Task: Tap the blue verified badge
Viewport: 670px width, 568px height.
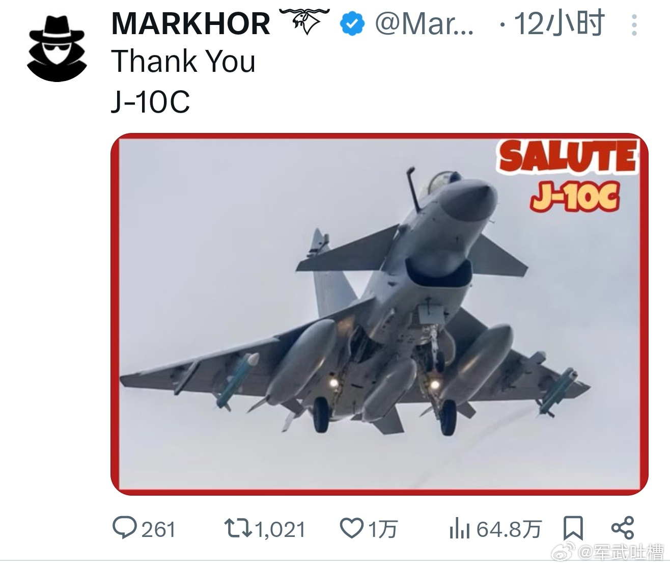Action: click(353, 24)
